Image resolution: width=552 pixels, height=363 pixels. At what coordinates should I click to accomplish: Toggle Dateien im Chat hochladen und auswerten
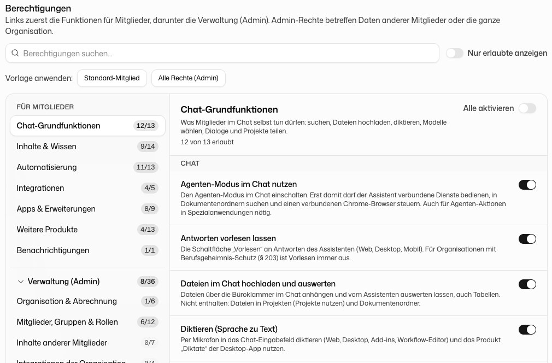coord(527,284)
